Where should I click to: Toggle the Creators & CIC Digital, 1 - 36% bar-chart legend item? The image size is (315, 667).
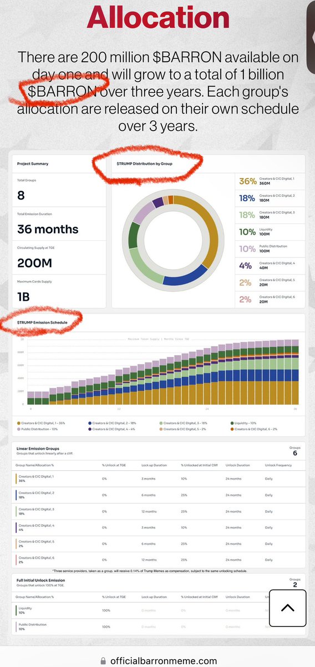pyautogui.click(x=42, y=423)
